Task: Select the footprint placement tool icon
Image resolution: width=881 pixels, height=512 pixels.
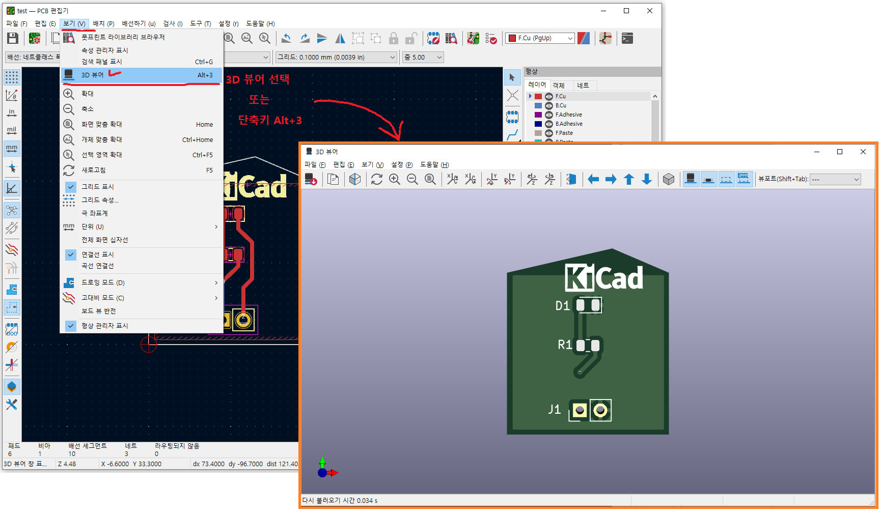Action: coord(512,117)
